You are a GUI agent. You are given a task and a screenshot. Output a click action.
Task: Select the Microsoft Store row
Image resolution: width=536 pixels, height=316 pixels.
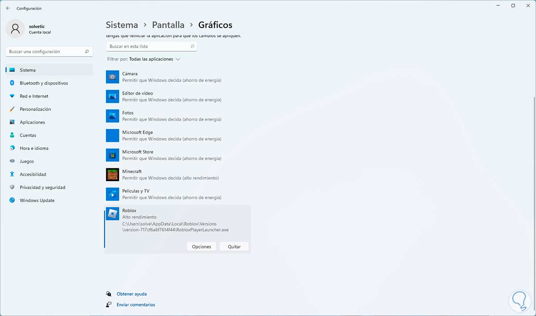tap(177, 155)
